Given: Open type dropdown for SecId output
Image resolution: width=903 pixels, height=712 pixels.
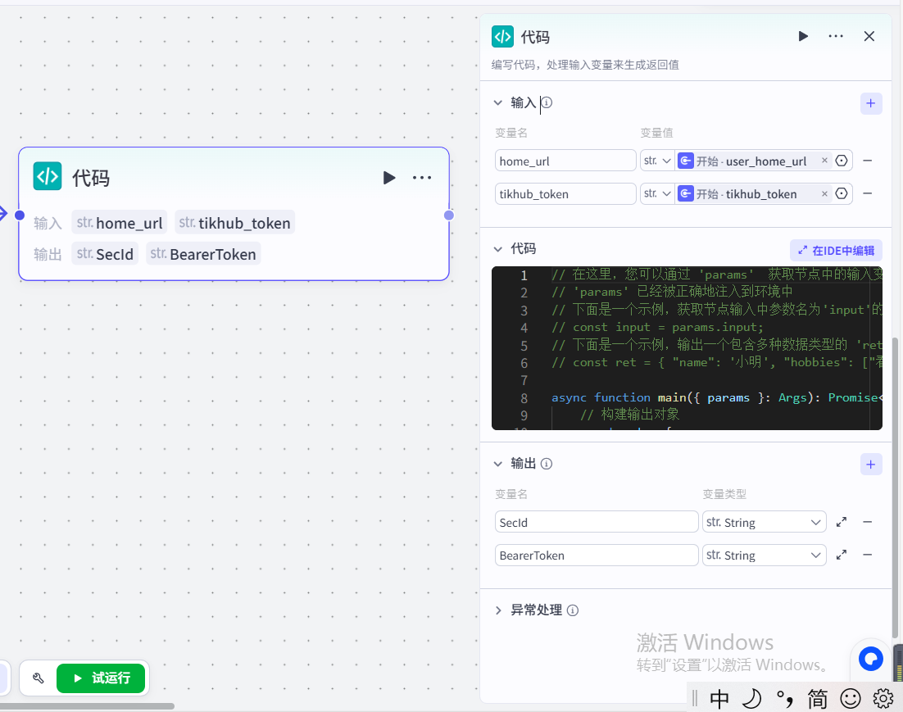Looking at the screenshot, I should [x=764, y=522].
